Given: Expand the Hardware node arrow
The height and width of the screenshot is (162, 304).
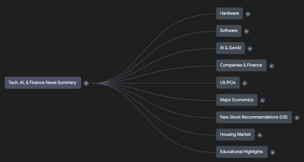Looking at the screenshot, I should (x=248, y=14).
